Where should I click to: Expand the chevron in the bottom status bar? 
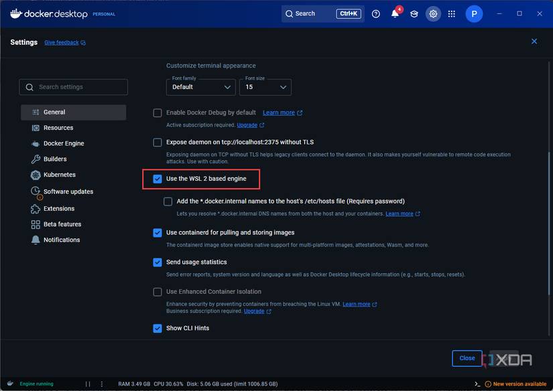click(x=477, y=384)
